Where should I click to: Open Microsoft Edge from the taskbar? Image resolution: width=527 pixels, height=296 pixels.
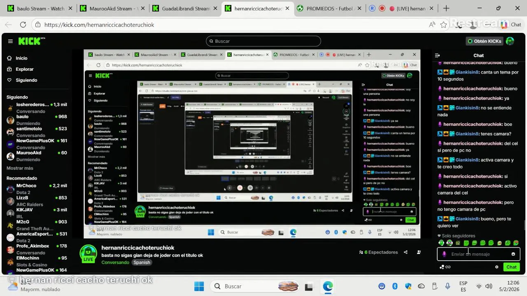[328, 286]
